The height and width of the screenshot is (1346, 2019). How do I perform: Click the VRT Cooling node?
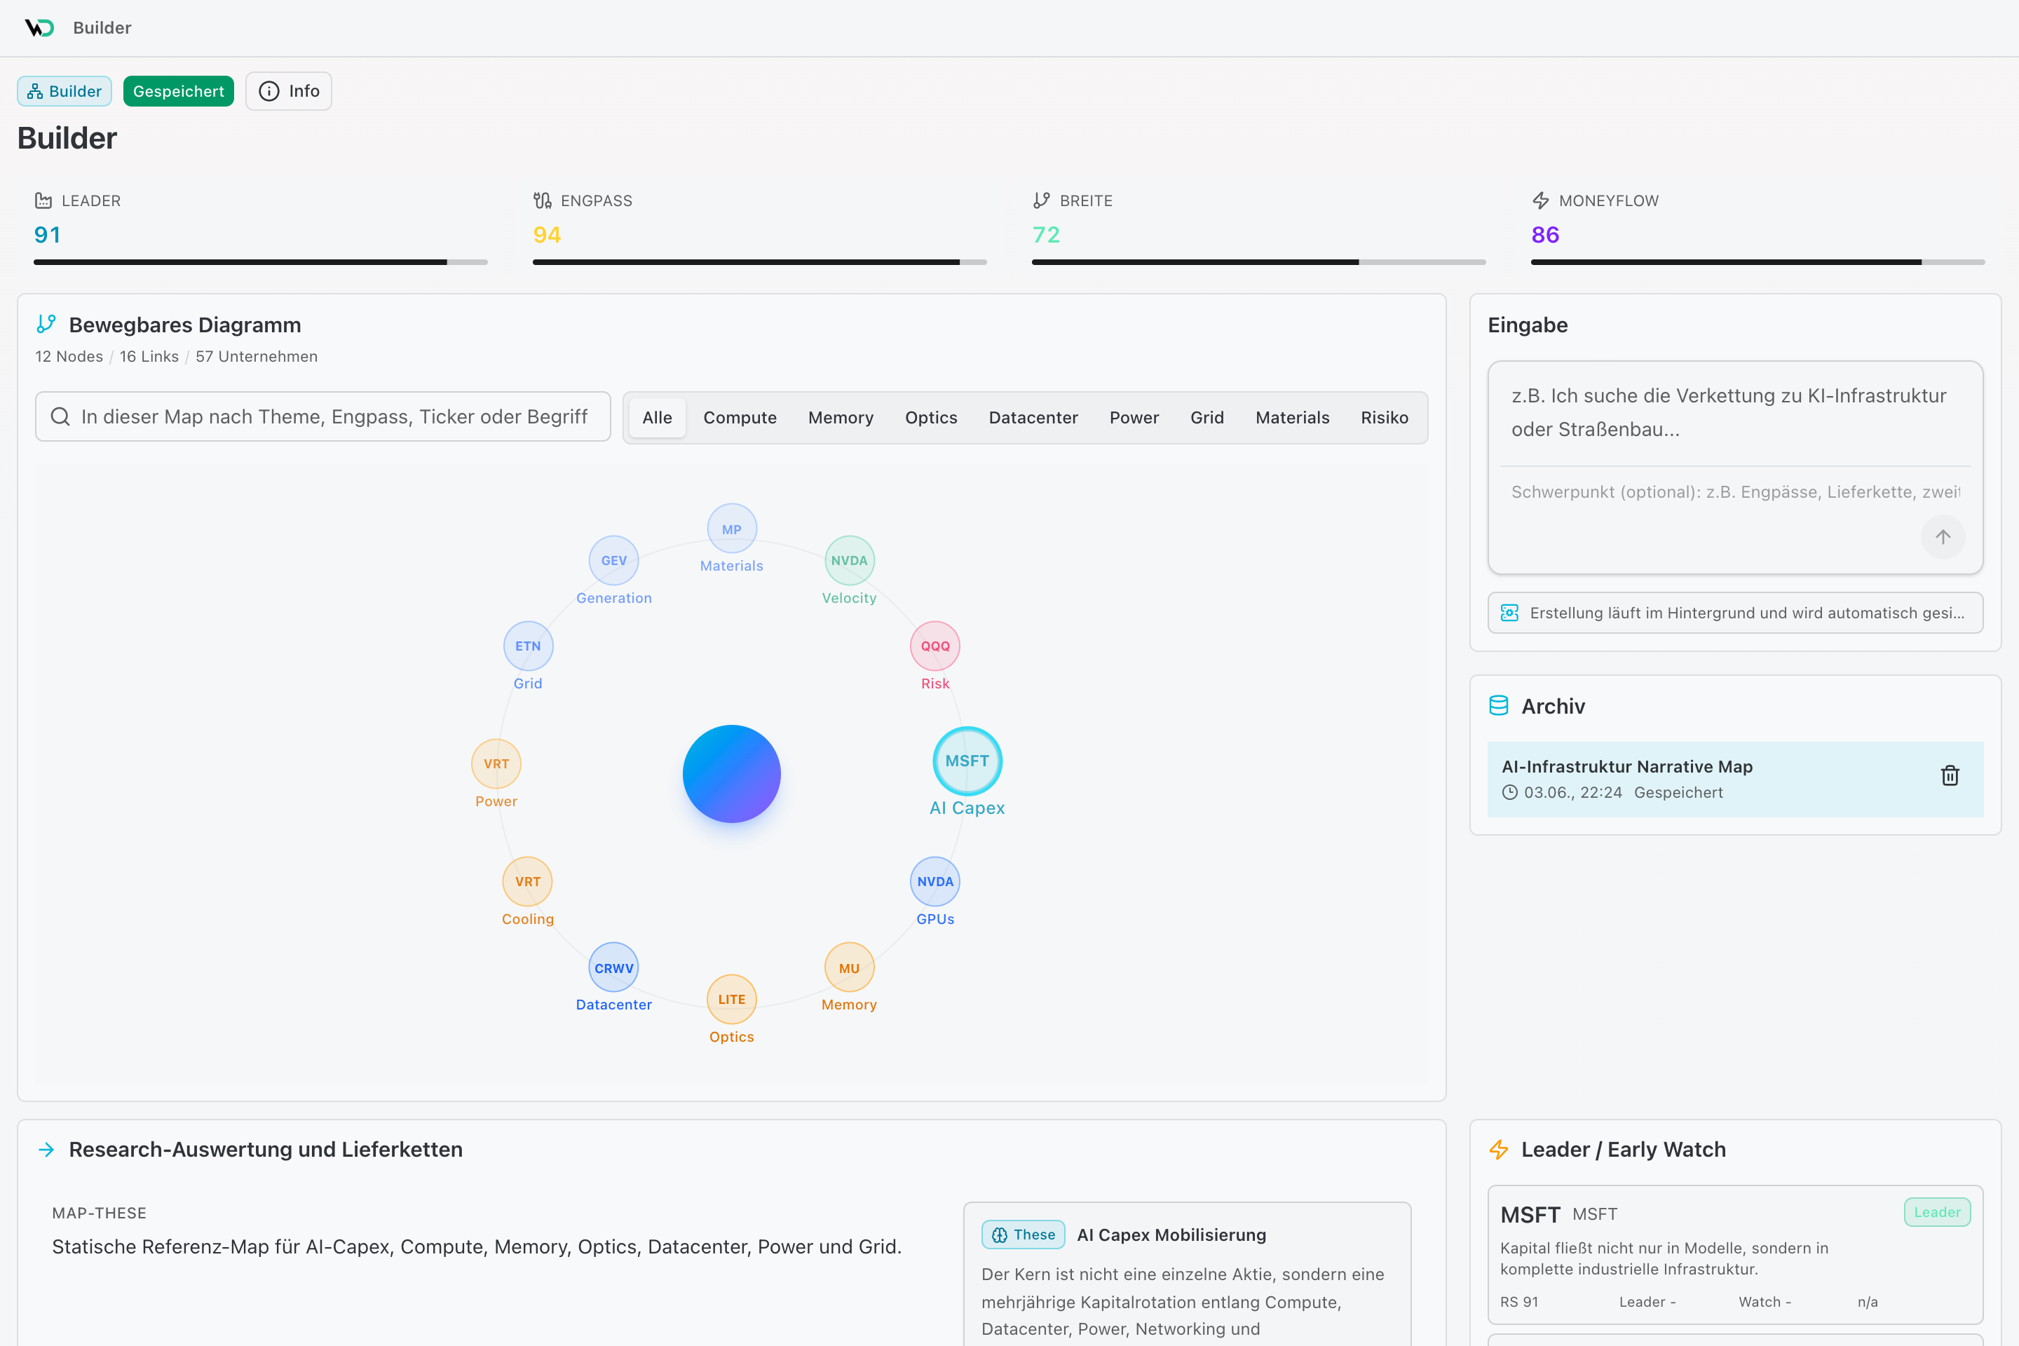[x=528, y=882]
